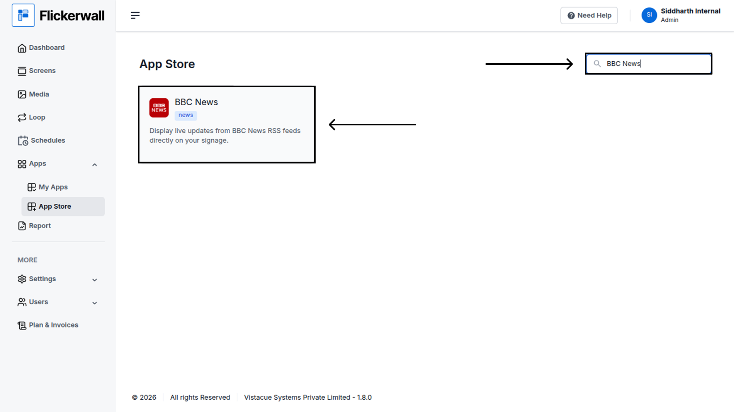Open Schedules from the sidebar

click(48, 140)
